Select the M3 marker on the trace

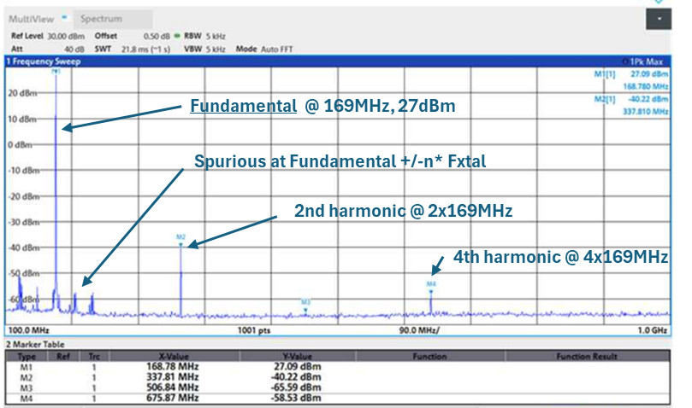(x=305, y=301)
